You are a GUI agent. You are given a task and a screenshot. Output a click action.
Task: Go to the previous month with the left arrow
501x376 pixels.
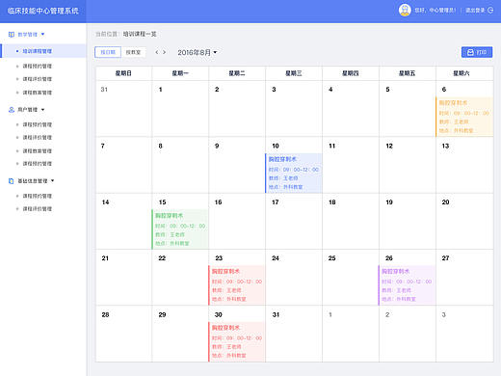click(x=157, y=52)
